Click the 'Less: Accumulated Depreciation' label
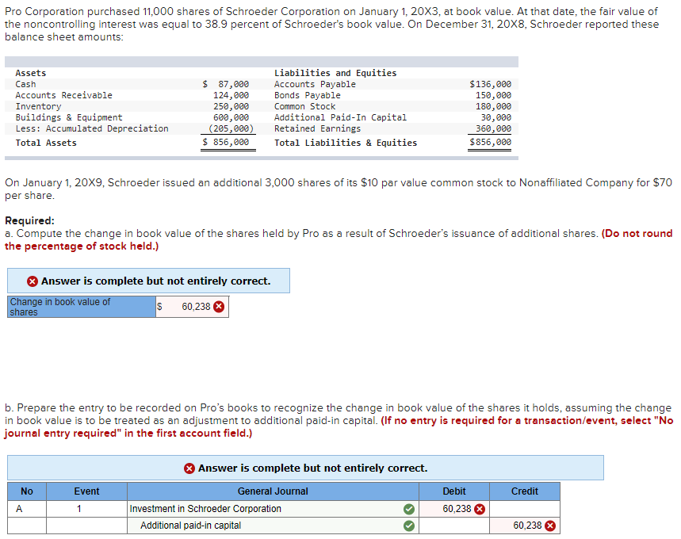Image resolution: width=681 pixels, height=539 pixels. click(x=92, y=128)
